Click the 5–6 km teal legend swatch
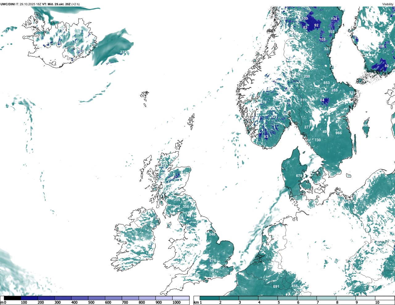The image size is (395, 305). (288, 298)
